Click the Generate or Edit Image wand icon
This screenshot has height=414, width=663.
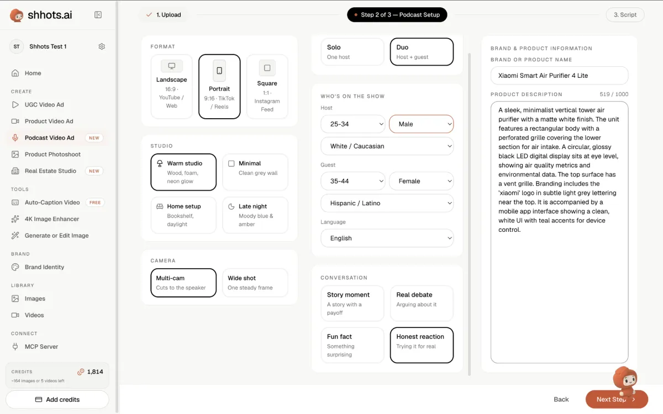click(15, 235)
